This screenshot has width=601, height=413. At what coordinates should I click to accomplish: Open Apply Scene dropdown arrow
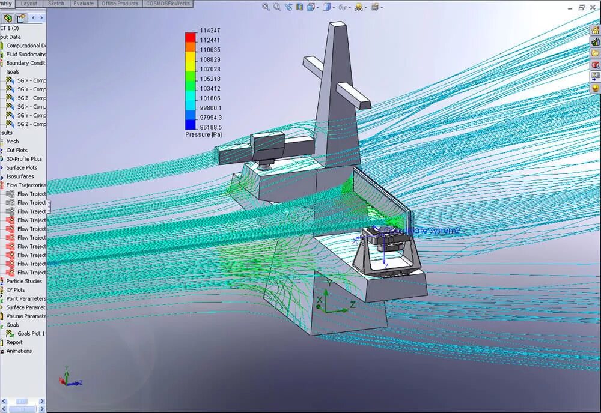365,7
